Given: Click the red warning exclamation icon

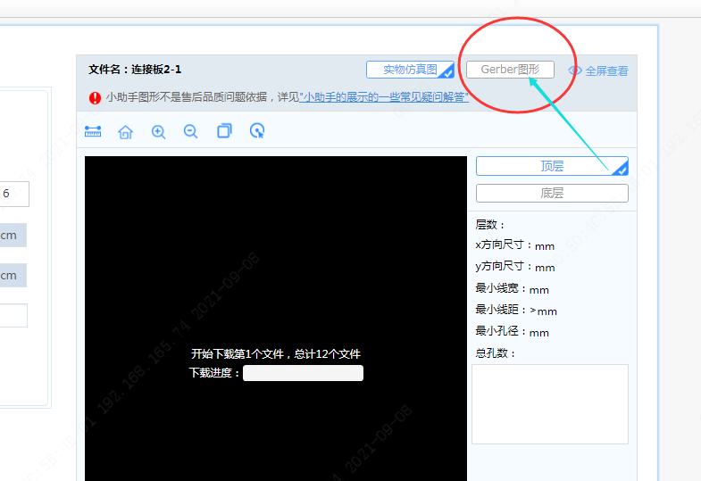Looking at the screenshot, I should (x=95, y=98).
